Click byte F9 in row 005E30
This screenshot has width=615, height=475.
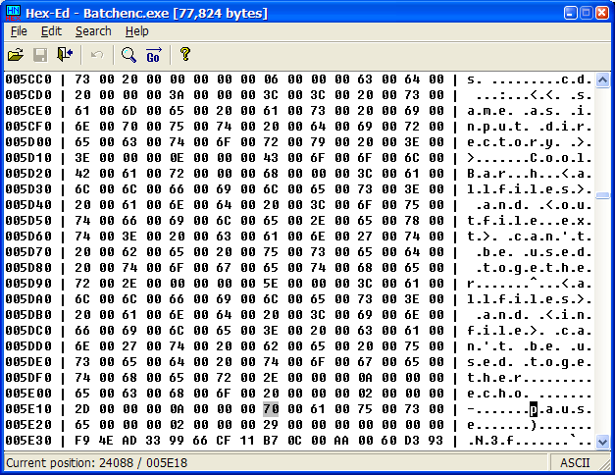(82, 441)
